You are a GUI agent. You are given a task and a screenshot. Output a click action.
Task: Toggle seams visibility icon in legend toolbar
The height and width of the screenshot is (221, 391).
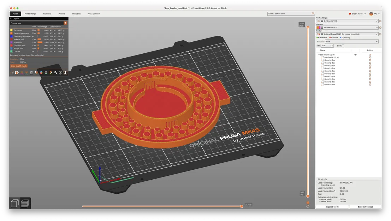point(31,73)
